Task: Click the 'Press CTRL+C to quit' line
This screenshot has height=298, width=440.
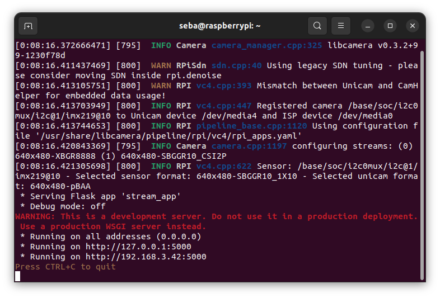Action: 65,267
